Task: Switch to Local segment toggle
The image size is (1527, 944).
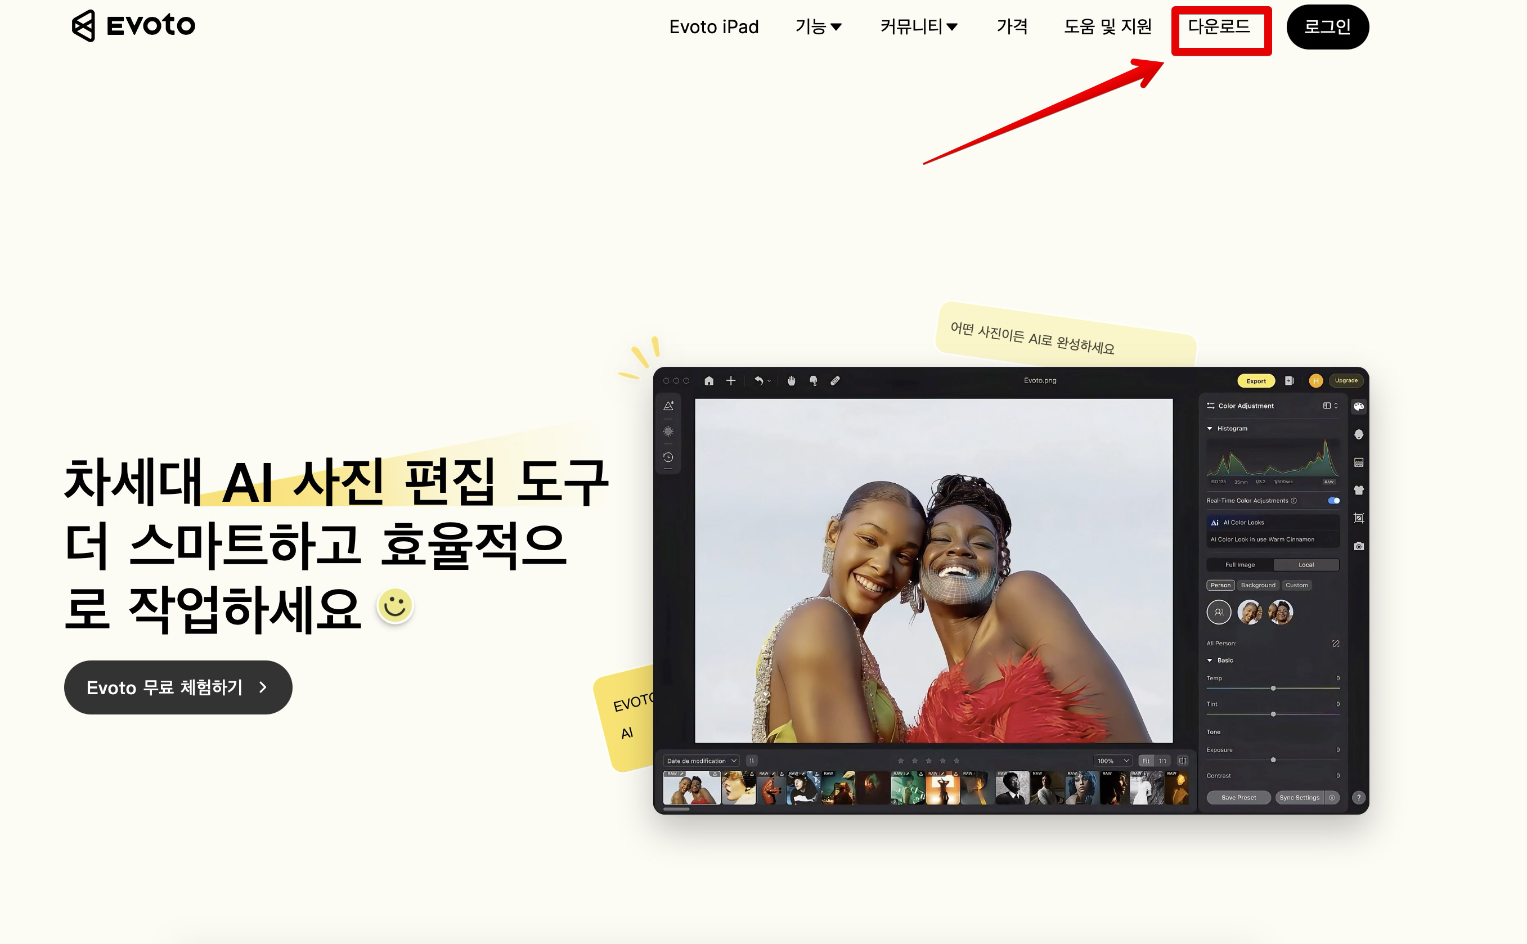Action: tap(1306, 564)
